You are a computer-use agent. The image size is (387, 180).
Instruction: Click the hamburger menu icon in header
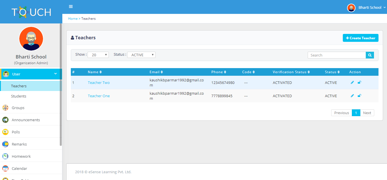point(71,6)
